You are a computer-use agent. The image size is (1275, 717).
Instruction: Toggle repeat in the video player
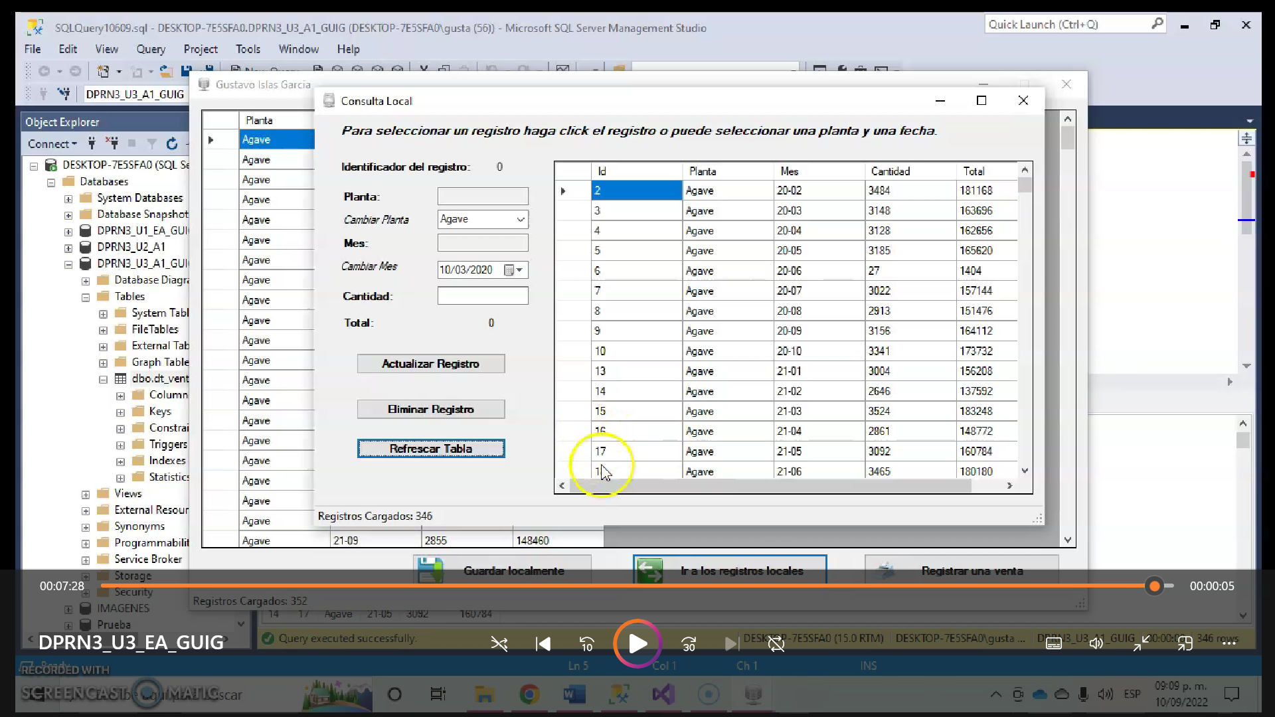tap(776, 643)
